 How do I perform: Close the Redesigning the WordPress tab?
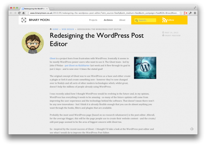[x=47, y=9]
